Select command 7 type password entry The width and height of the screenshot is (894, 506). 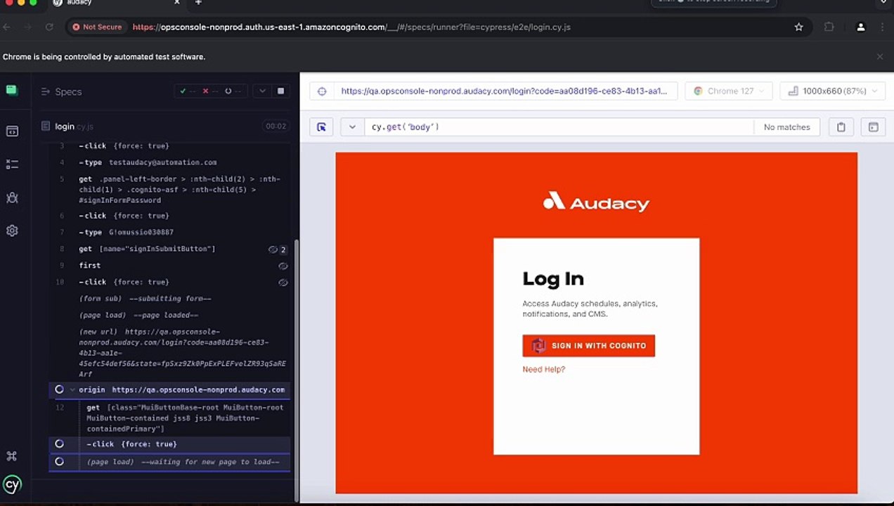[x=169, y=232]
